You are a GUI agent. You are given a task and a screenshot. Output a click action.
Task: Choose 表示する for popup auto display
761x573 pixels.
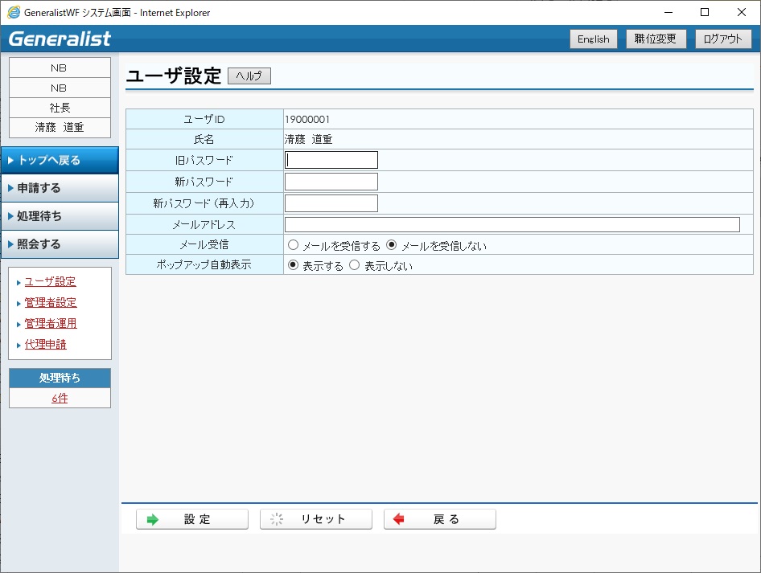pyautogui.click(x=293, y=265)
